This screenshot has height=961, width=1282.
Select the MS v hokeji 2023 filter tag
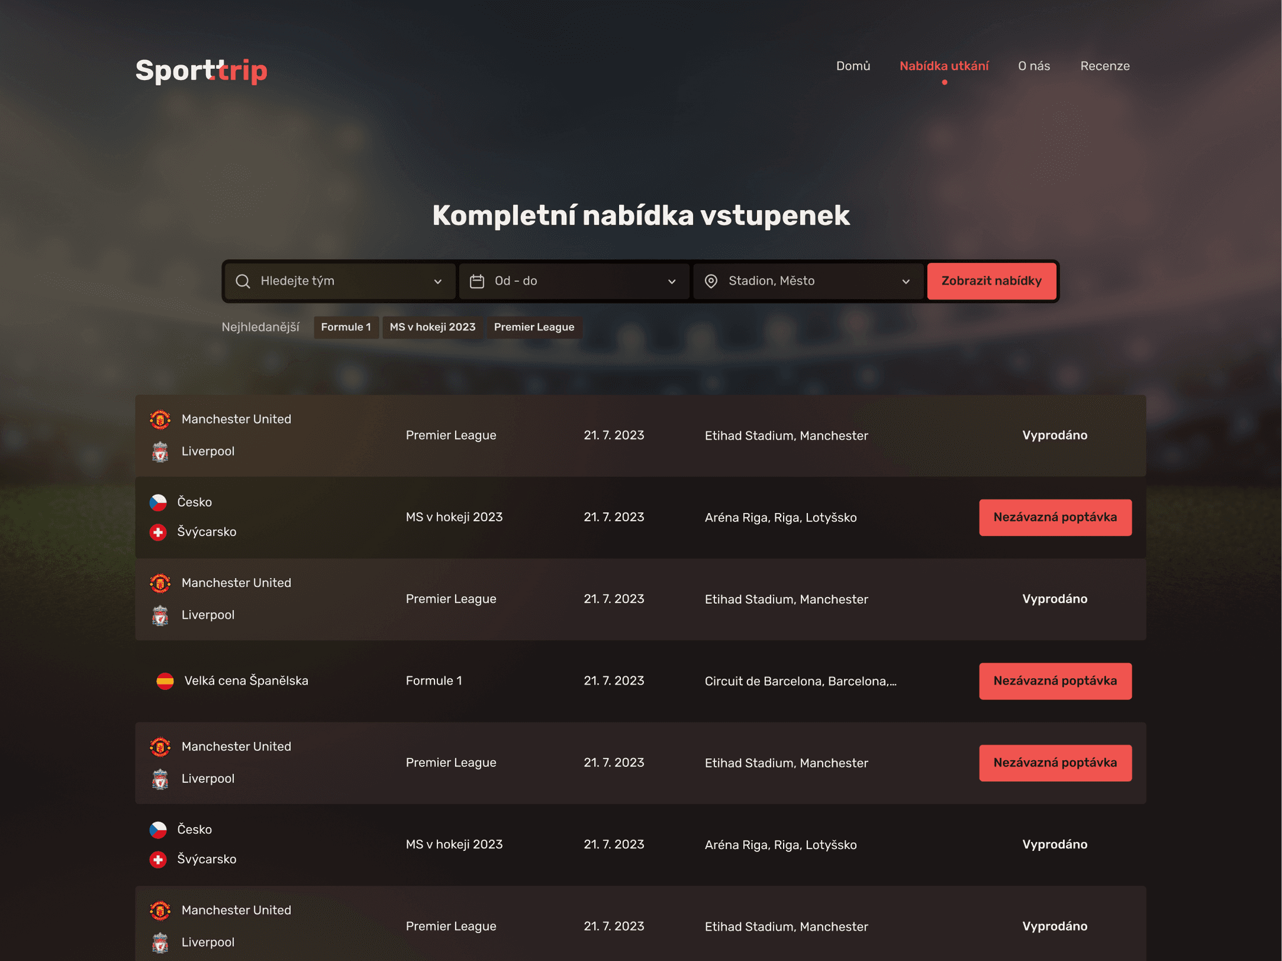[x=433, y=327]
